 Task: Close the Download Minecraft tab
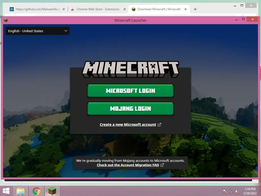click(x=186, y=9)
